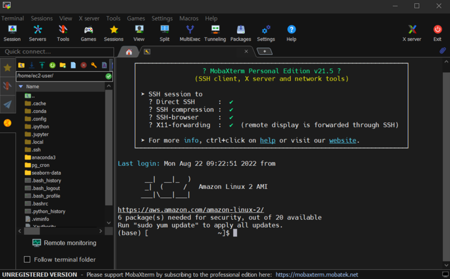Enable the MultiExec toolbar icon
The width and height of the screenshot is (450, 279).
tap(190, 33)
